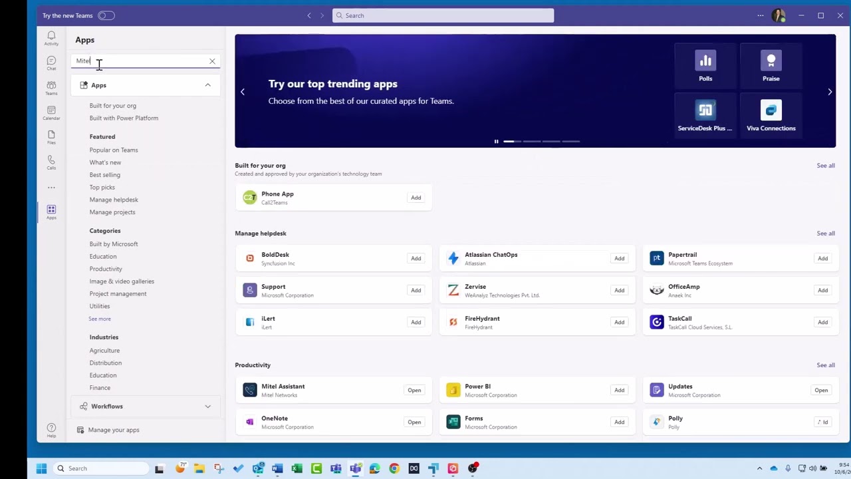
Task: Select Project management category
Action: [x=118, y=294]
